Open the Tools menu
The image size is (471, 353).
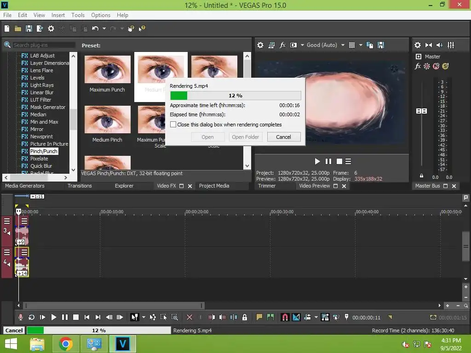(78, 15)
